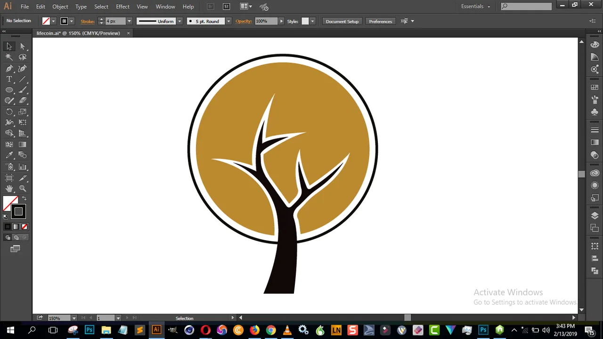Select the Artboard tool
Viewport: 603px width, 339px height.
(x=9, y=178)
